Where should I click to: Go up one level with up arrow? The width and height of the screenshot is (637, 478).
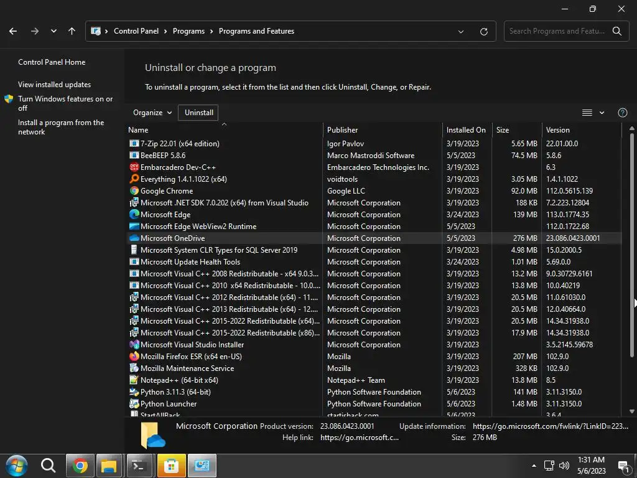point(72,31)
